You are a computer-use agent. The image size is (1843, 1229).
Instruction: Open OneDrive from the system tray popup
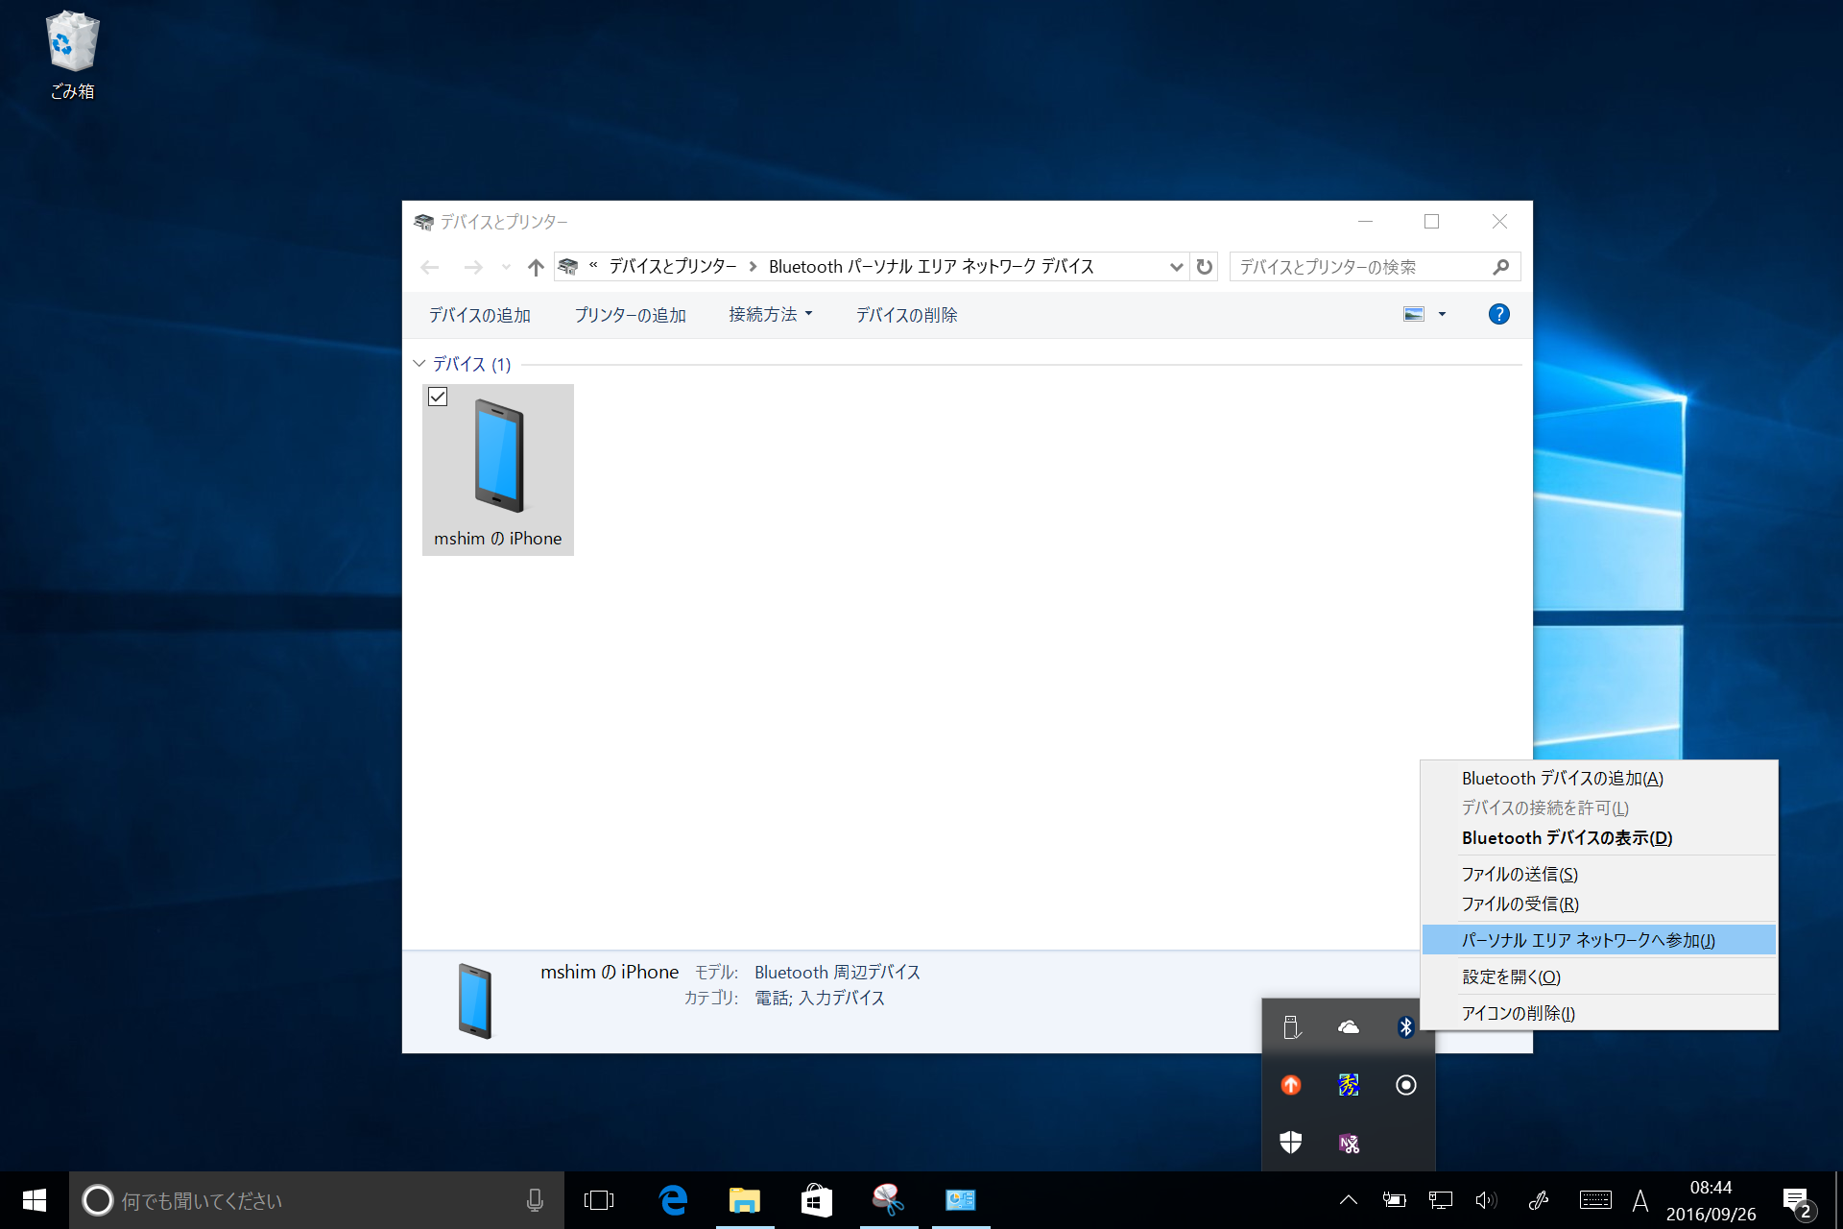pyautogui.click(x=1349, y=1025)
